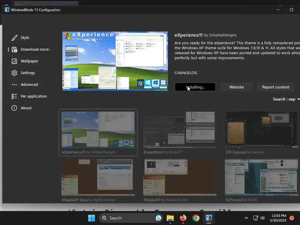The height and width of the screenshot is (225, 300).
Task: Expand the Search : exp dropdown arrow
Action: click(x=298, y=99)
